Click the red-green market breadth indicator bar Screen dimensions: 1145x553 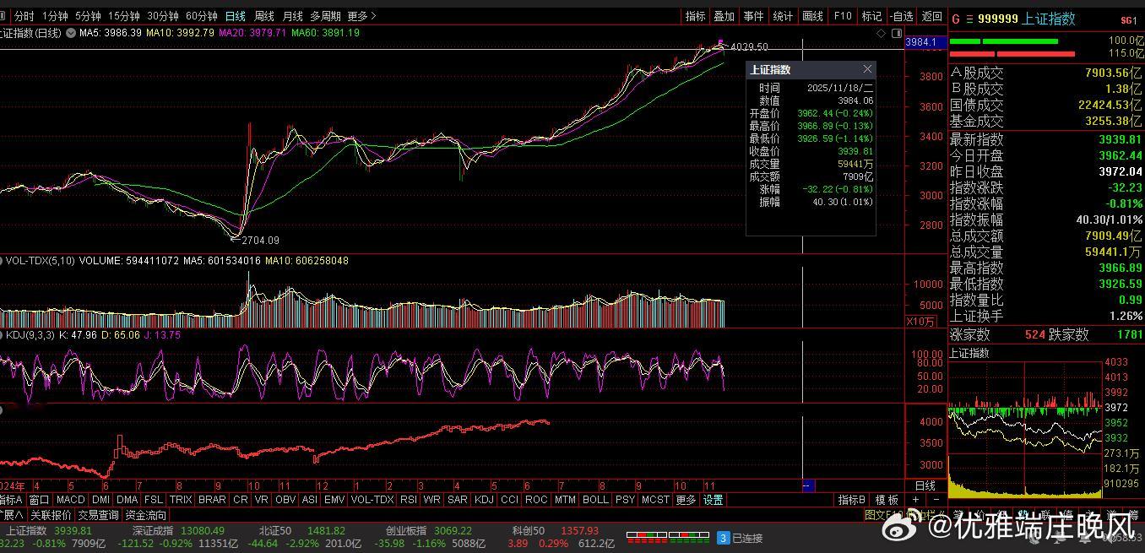[x=667, y=536]
